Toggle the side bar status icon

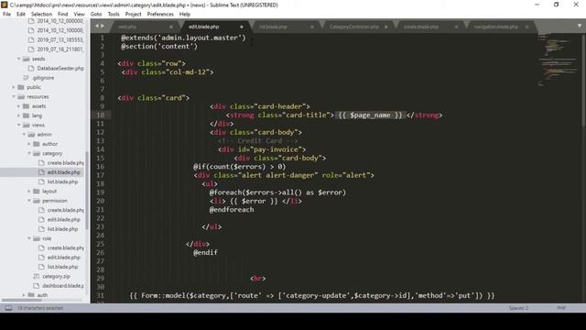[x=8, y=308]
